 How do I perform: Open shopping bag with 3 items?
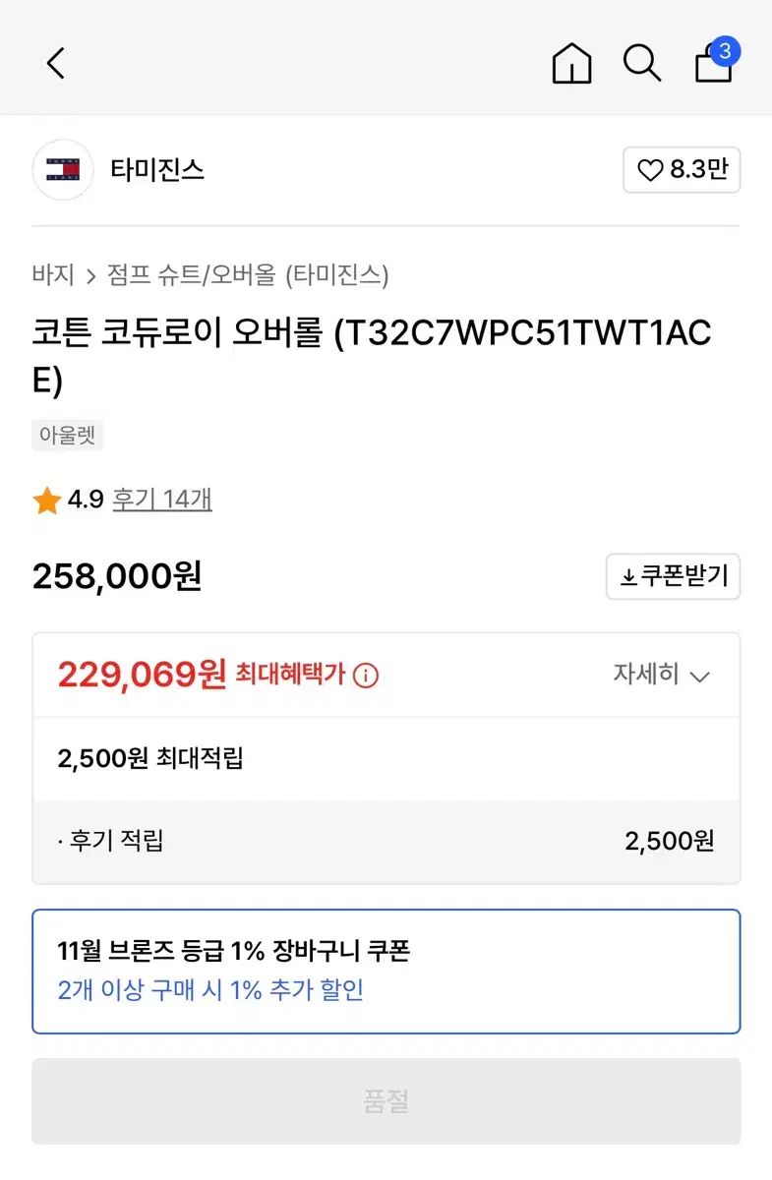pyautogui.click(x=715, y=63)
